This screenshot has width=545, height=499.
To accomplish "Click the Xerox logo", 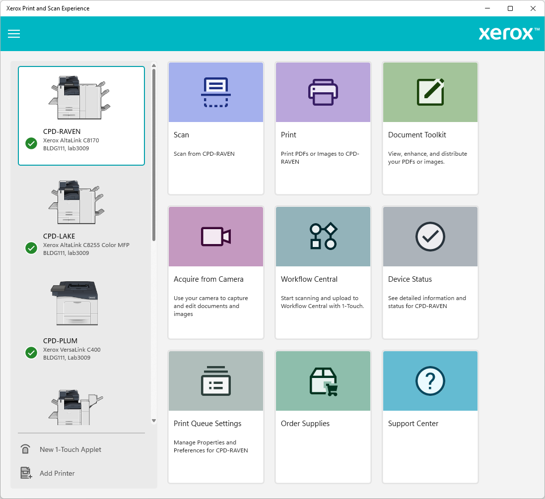I will [508, 34].
